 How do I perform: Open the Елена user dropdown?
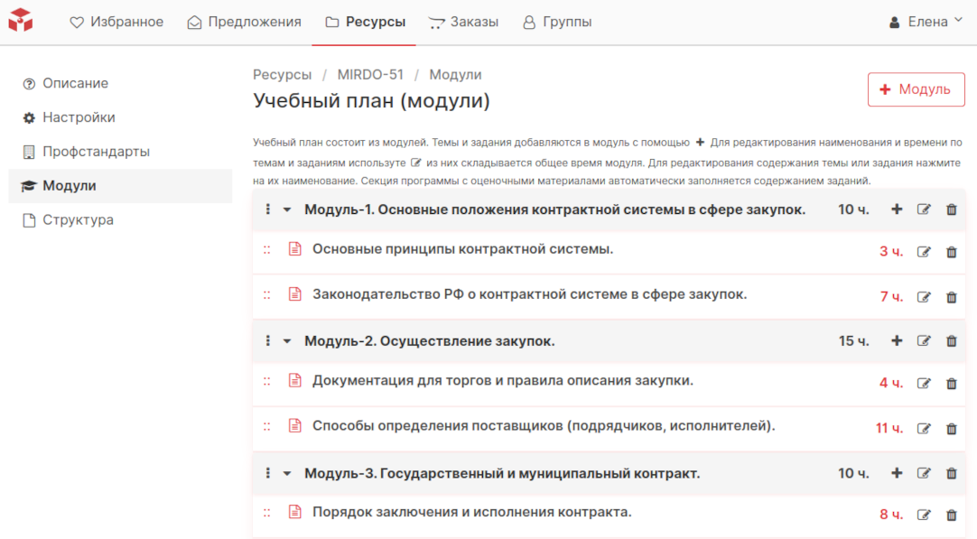[x=926, y=22]
